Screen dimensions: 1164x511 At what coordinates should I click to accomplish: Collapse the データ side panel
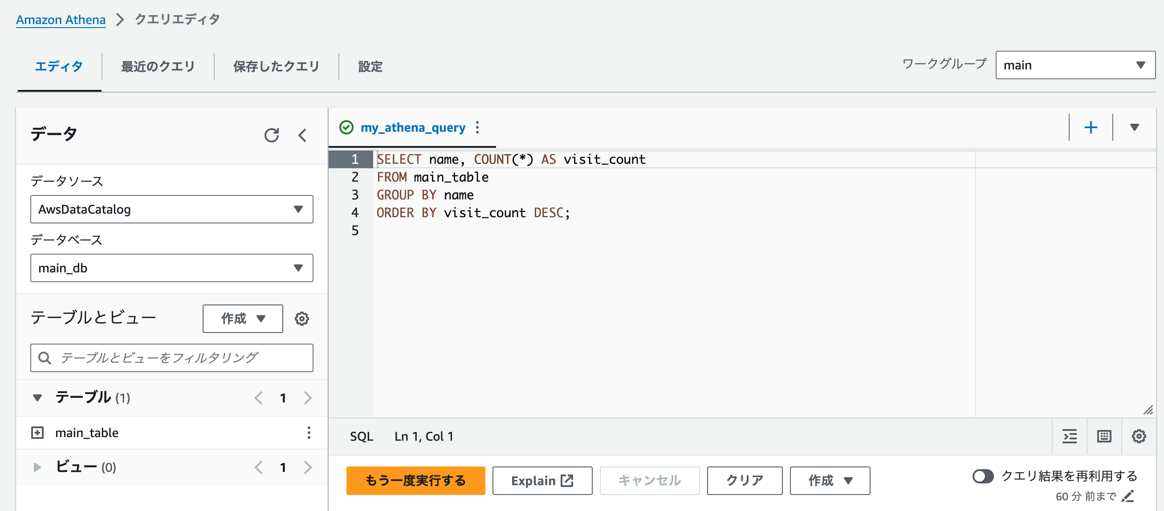pos(303,135)
